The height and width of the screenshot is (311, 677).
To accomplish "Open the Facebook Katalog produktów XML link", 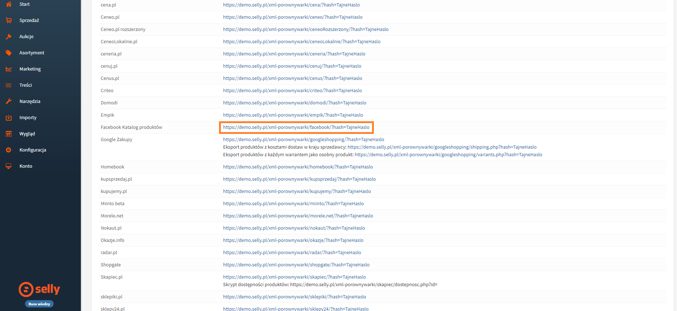I will [296, 127].
